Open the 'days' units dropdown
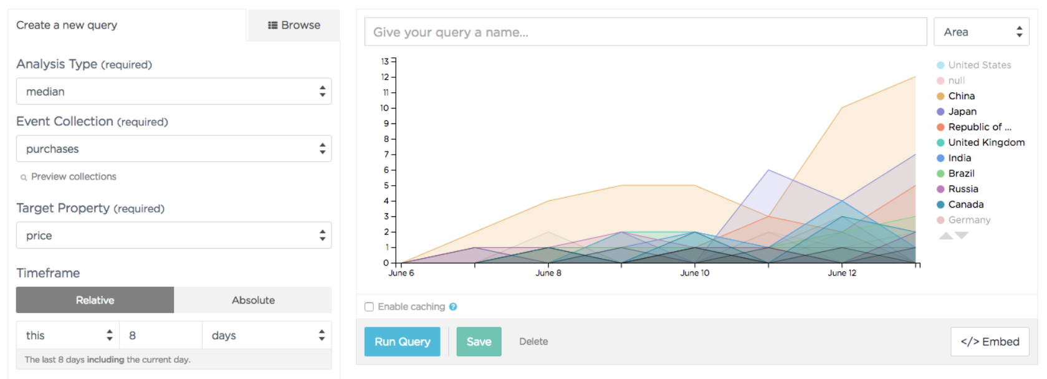1047x379 pixels. [x=267, y=335]
